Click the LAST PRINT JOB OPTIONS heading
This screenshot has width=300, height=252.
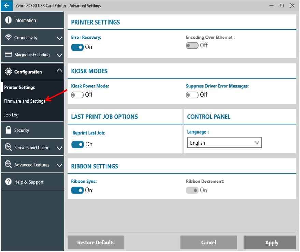(104, 117)
